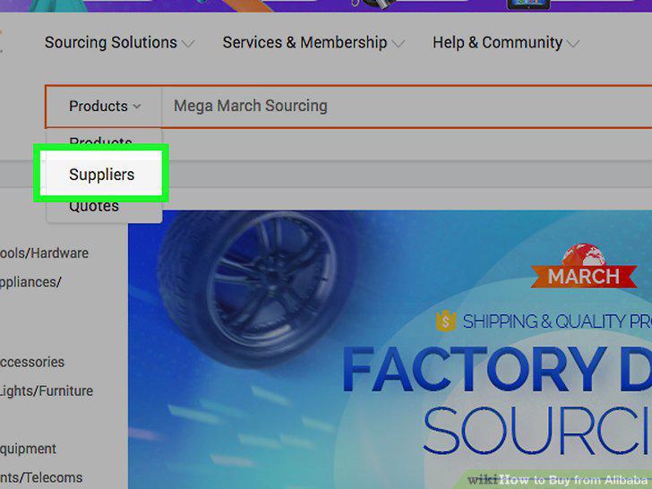Open the Sourcing Solutions menu

coord(119,42)
